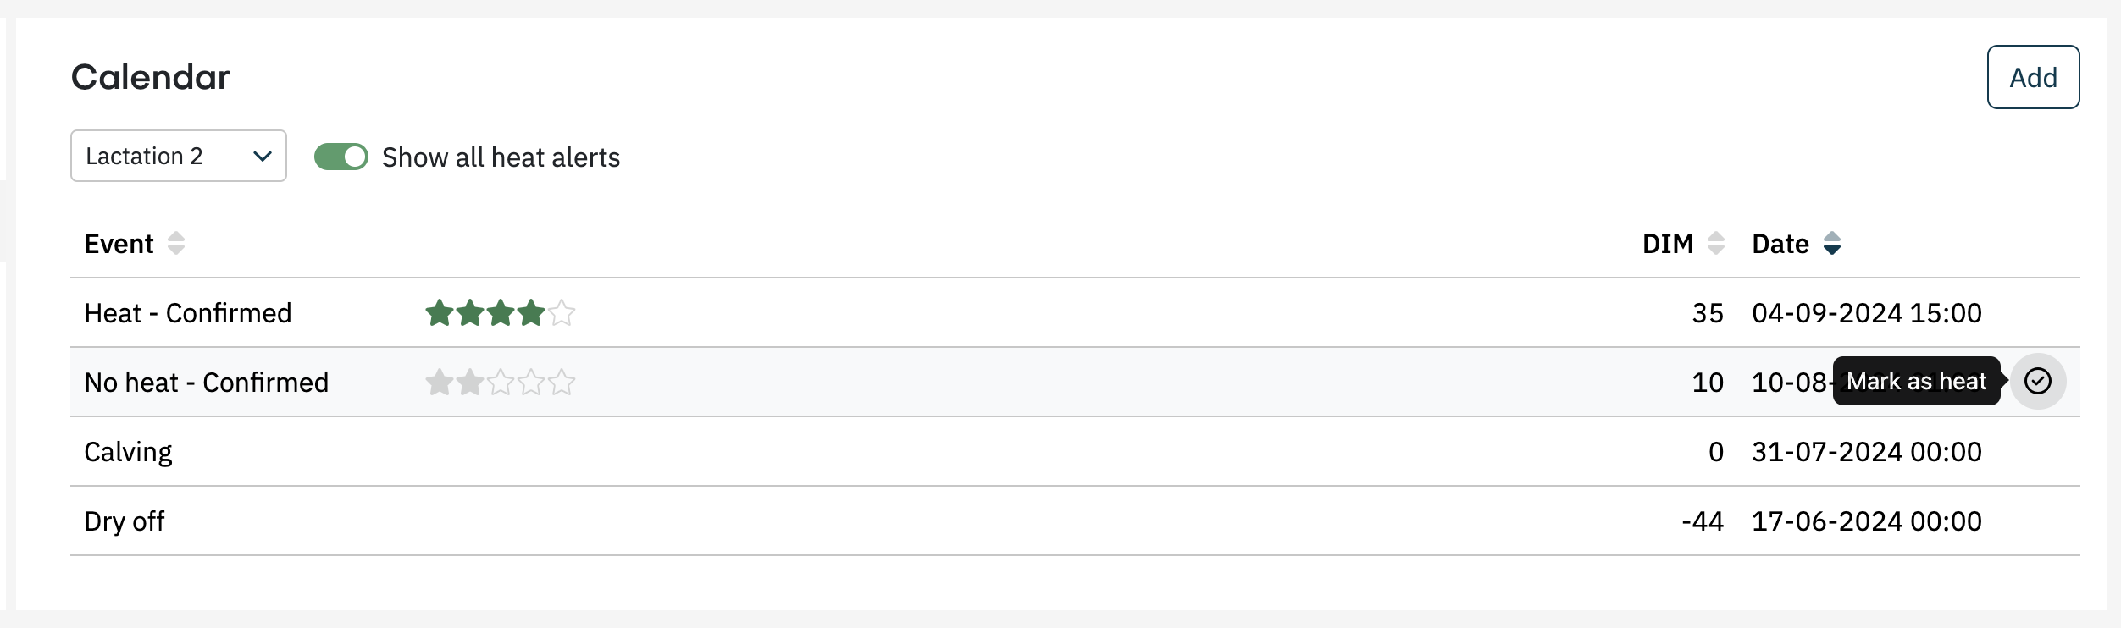
Task: Sort by DIM column arrows
Action: click(x=1716, y=244)
